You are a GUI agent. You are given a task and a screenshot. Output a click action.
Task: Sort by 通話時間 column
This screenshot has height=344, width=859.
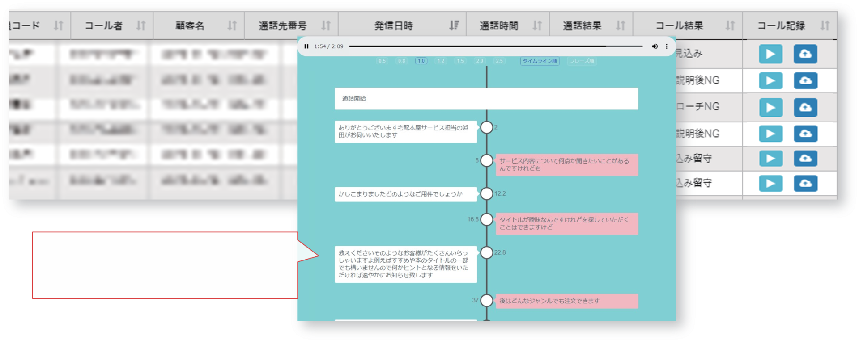pyautogui.click(x=537, y=26)
